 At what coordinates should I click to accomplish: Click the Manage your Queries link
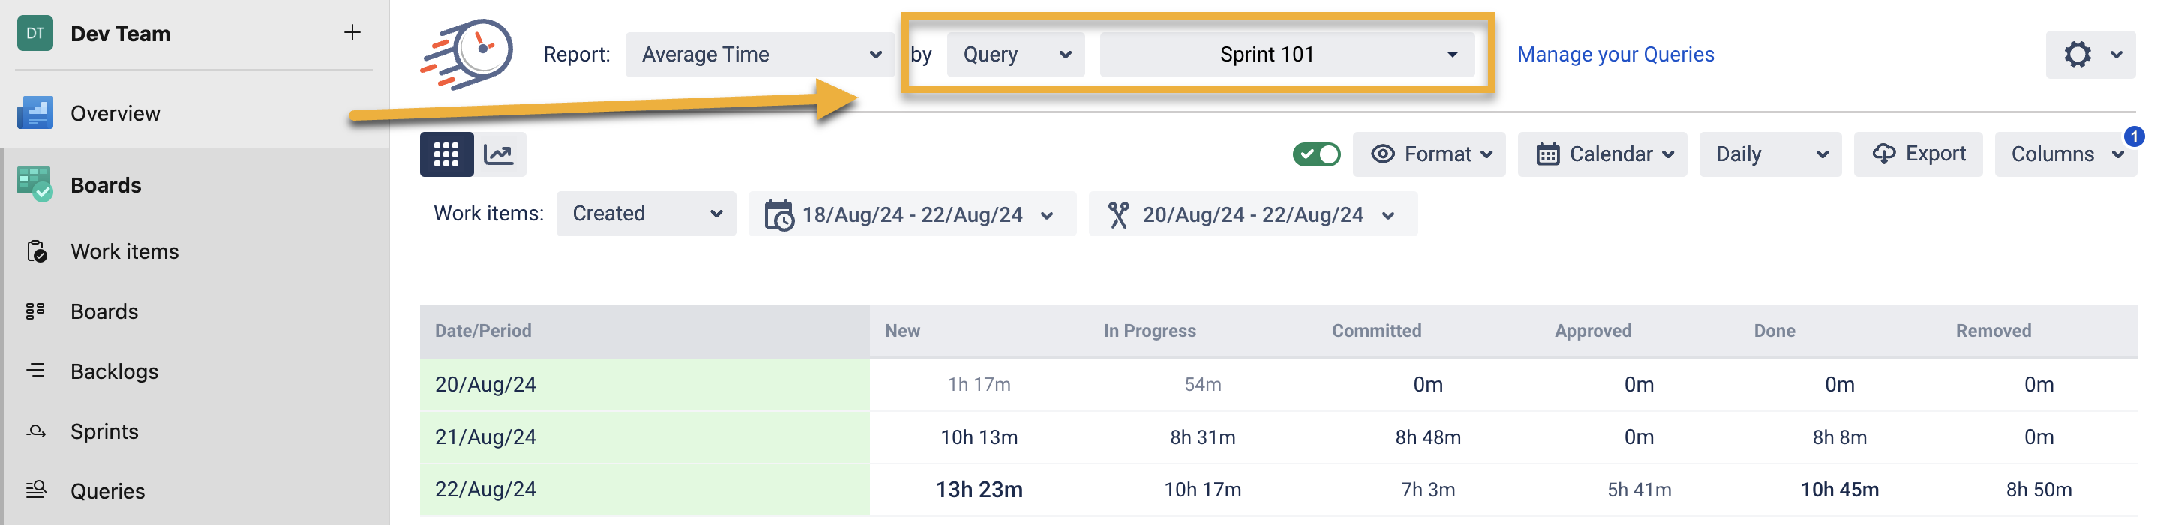(1615, 55)
